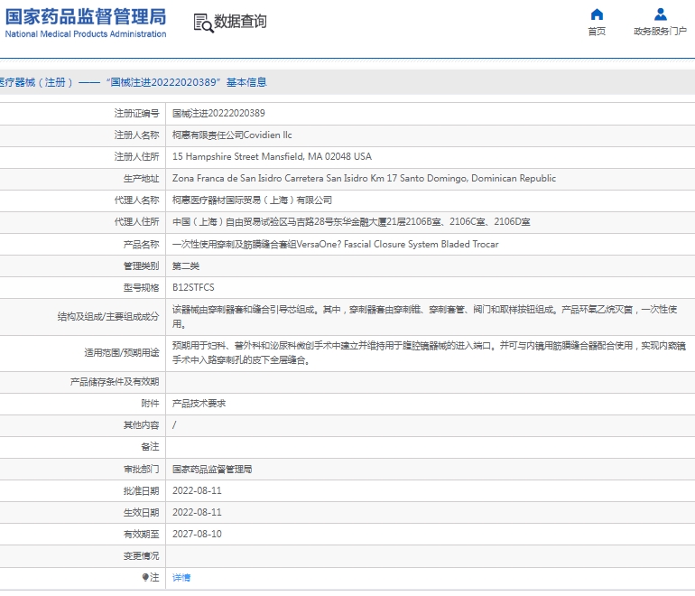Click the slash value in 其他内容 row
695x596 pixels.
pyautogui.click(x=174, y=424)
